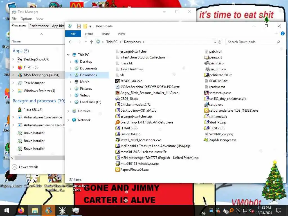Open File Explorer taskbar icon

click(x=35, y=210)
